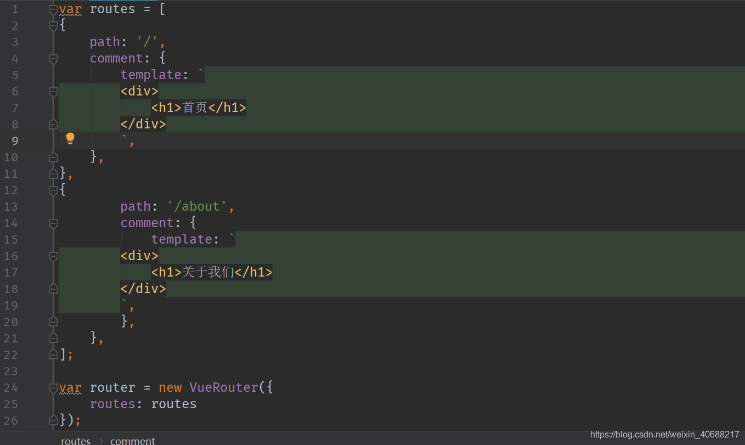Click the opening <div> tag on line 16

tap(139, 256)
